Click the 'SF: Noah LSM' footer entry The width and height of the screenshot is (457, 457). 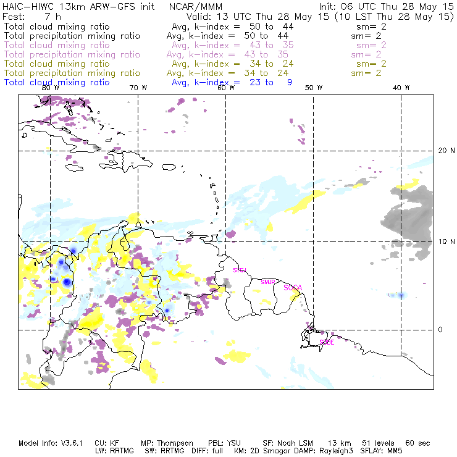tap(288, 443)
